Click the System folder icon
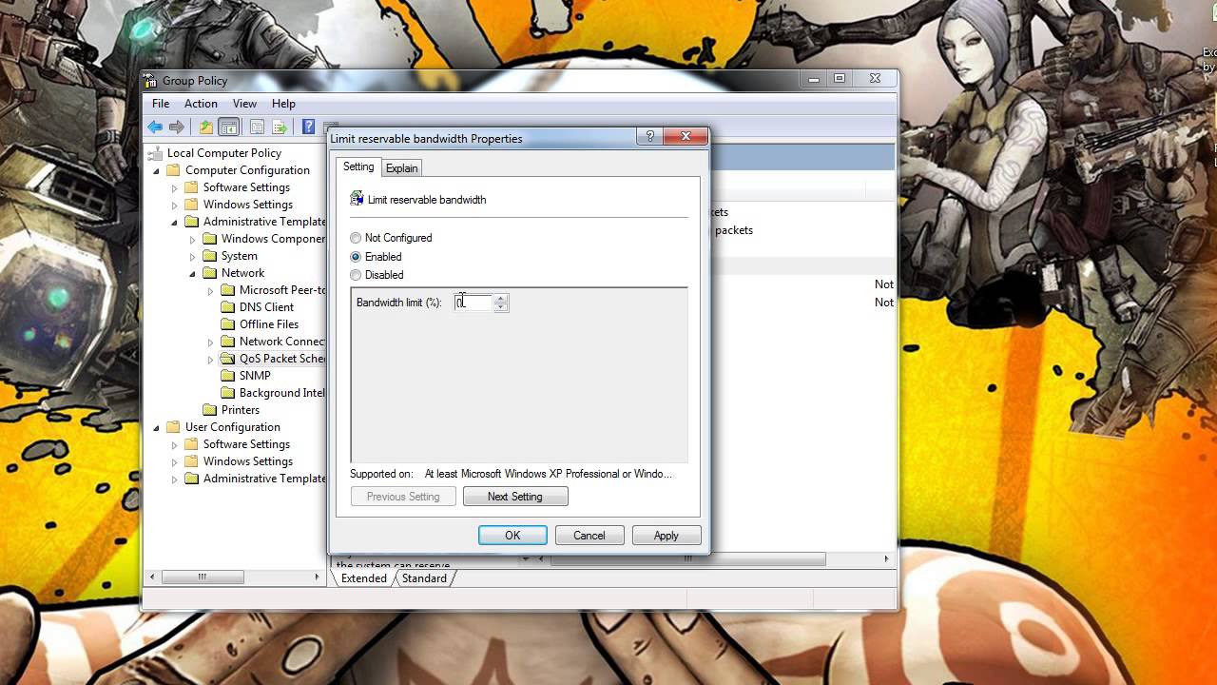The height and width of the screenshot is (685, 1217). [209, 256]
